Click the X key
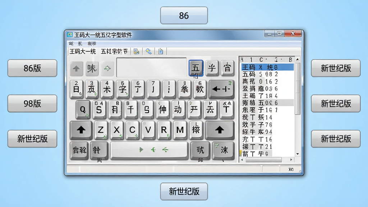This screenshot has width=368, height=207. [117, 130]
